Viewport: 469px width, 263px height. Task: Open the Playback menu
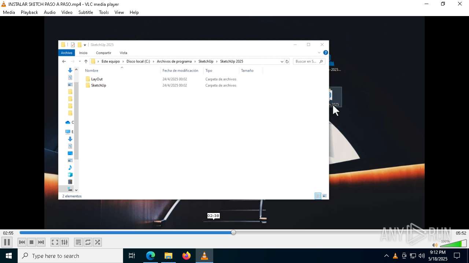[29, 12]
